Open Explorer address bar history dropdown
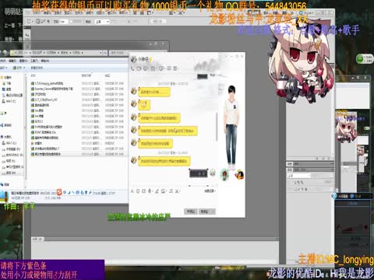The image size is (374, 280). coord(101,53)
